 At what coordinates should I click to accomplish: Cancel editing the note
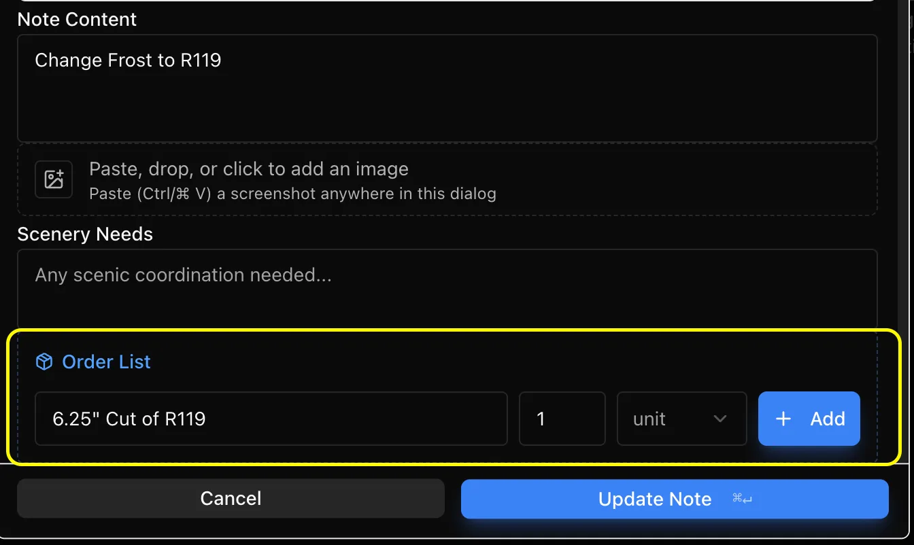coord(231,499)
